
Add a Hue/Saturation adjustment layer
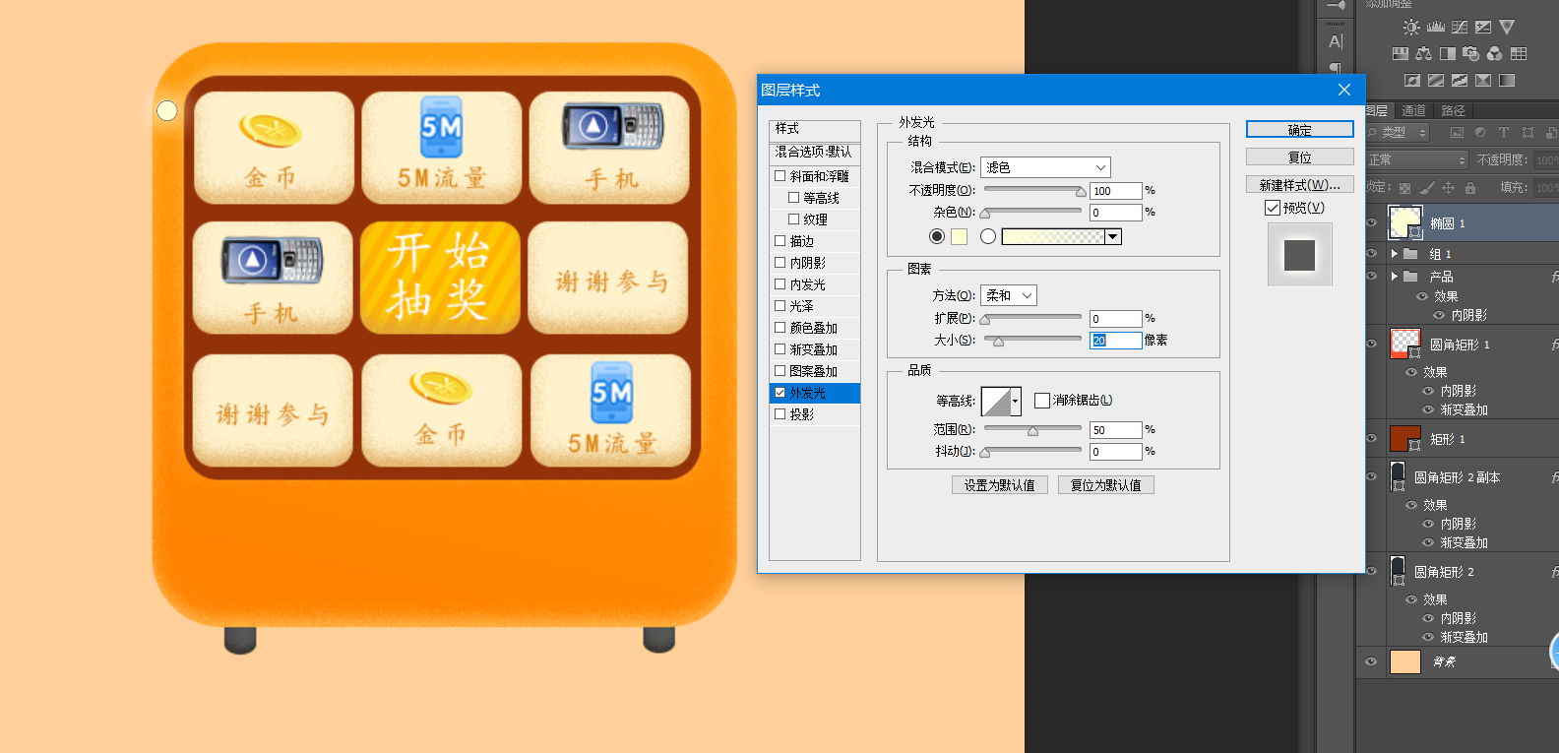1401,54
